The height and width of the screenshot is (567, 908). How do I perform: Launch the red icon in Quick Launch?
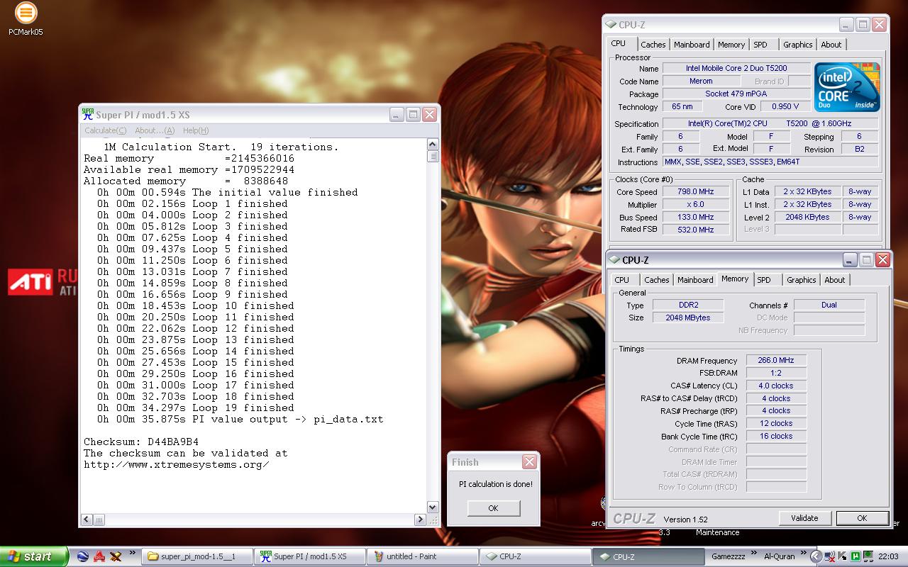(99, 556)
